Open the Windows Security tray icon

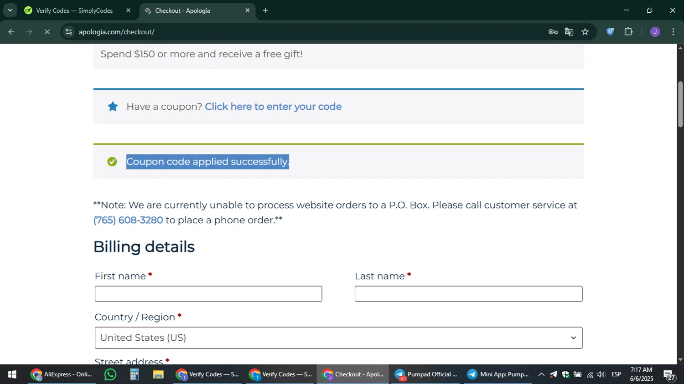565,375
